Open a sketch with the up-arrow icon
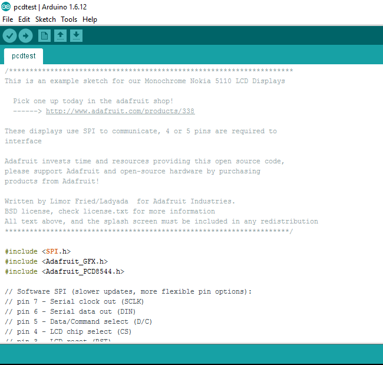Screen dimensions: 383x365 click(x=60, y=36)
